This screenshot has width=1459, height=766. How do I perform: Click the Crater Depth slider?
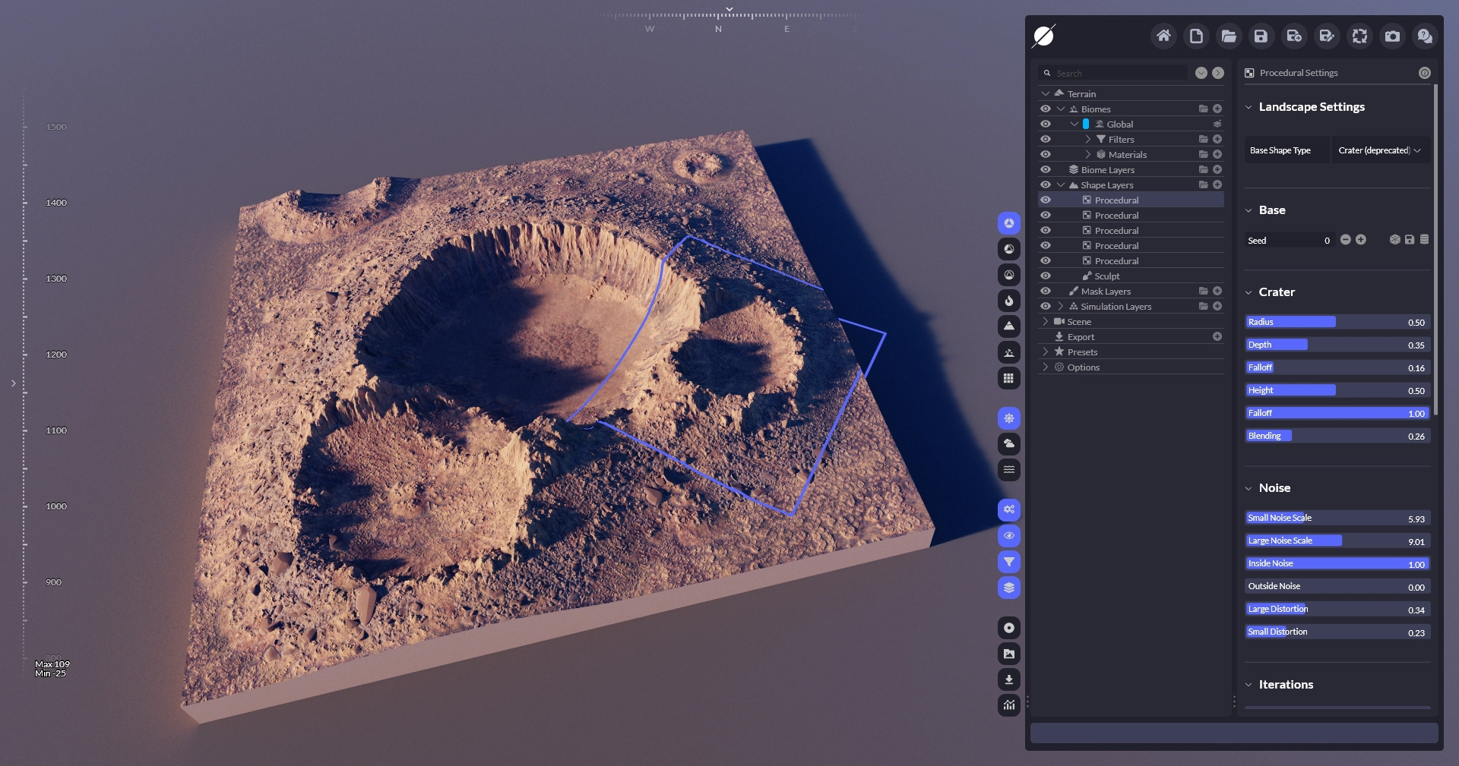pos(1337,345)
